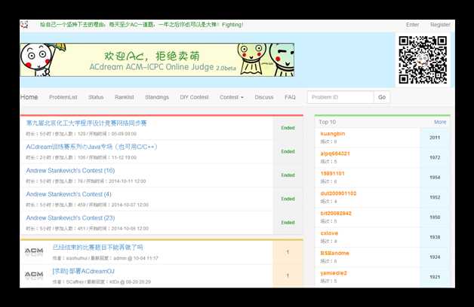
Task: Open the Enter login link
Action: 412,25
